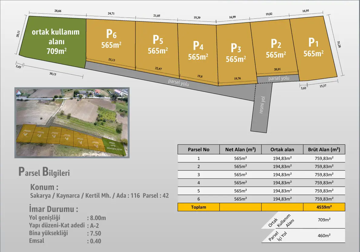The width and height of the screenshot is (360, 252).
Task: Click the Ortak alan cell in row 3
Action: [282, 175]
